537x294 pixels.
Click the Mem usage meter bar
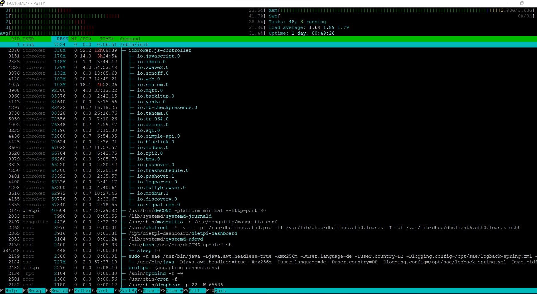(402, 10)
